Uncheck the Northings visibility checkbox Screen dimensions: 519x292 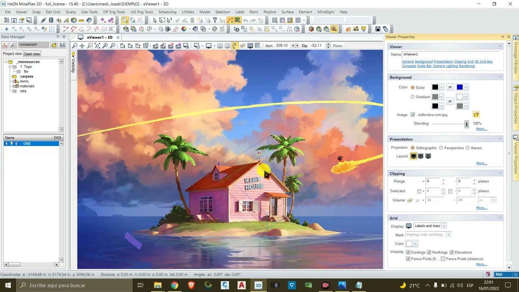429,252
